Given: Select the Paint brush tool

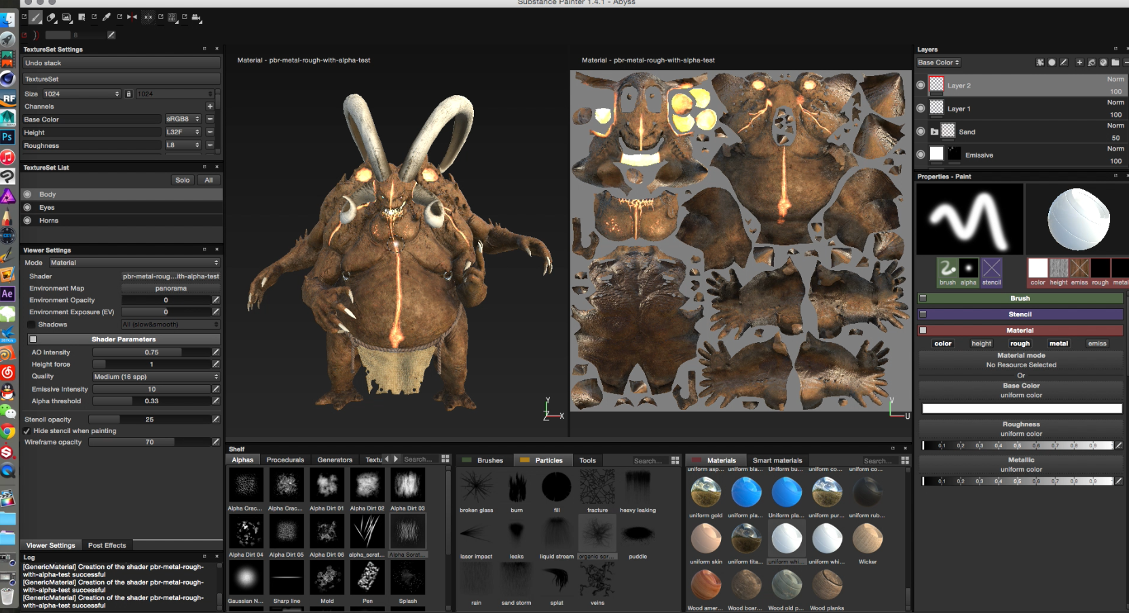Looking at the screenshot, I should point(37,18).
